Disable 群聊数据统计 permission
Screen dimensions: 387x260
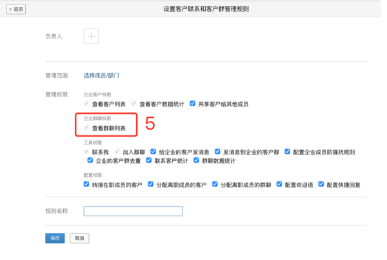(197, 160)
